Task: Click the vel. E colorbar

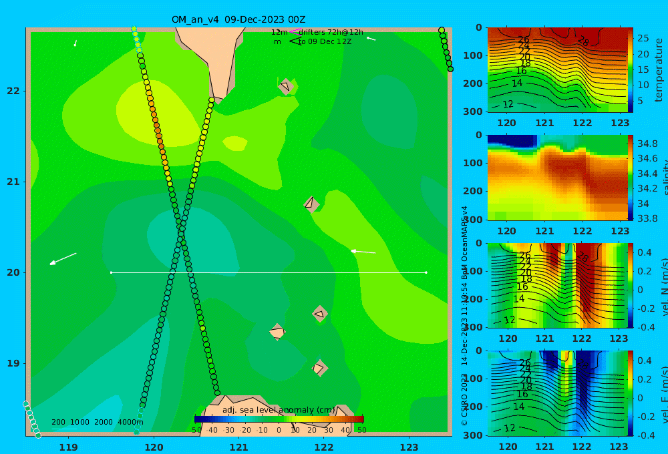Action: pos(631,393)
